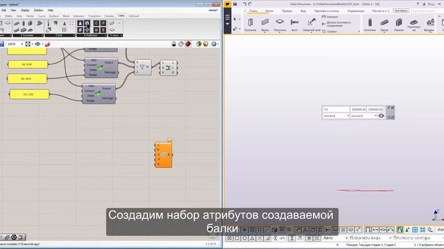This screenshot has height=249, width=444.
Task: Pick the P component in Attributes panel
Action: coord(103,23)
